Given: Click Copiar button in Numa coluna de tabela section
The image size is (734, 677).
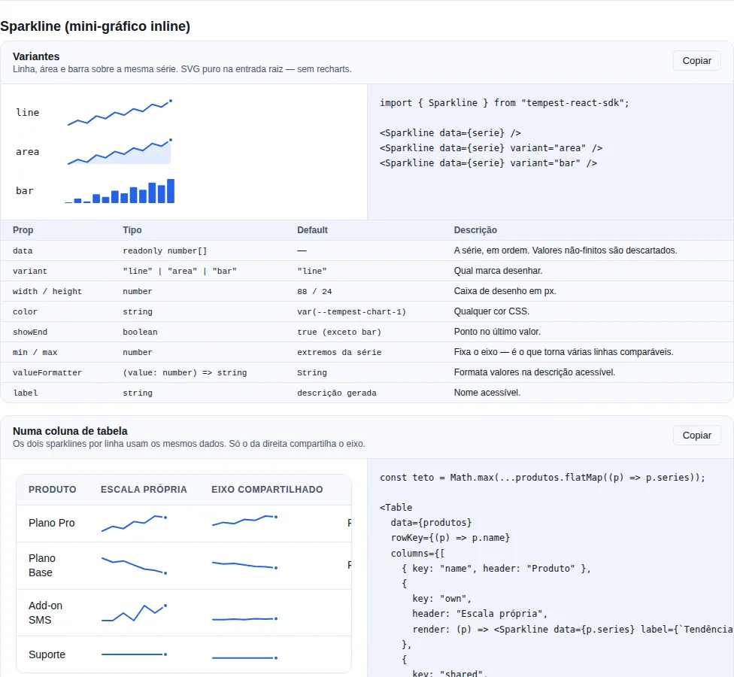Looking at the screenshot, I should [x=696, y=436].
